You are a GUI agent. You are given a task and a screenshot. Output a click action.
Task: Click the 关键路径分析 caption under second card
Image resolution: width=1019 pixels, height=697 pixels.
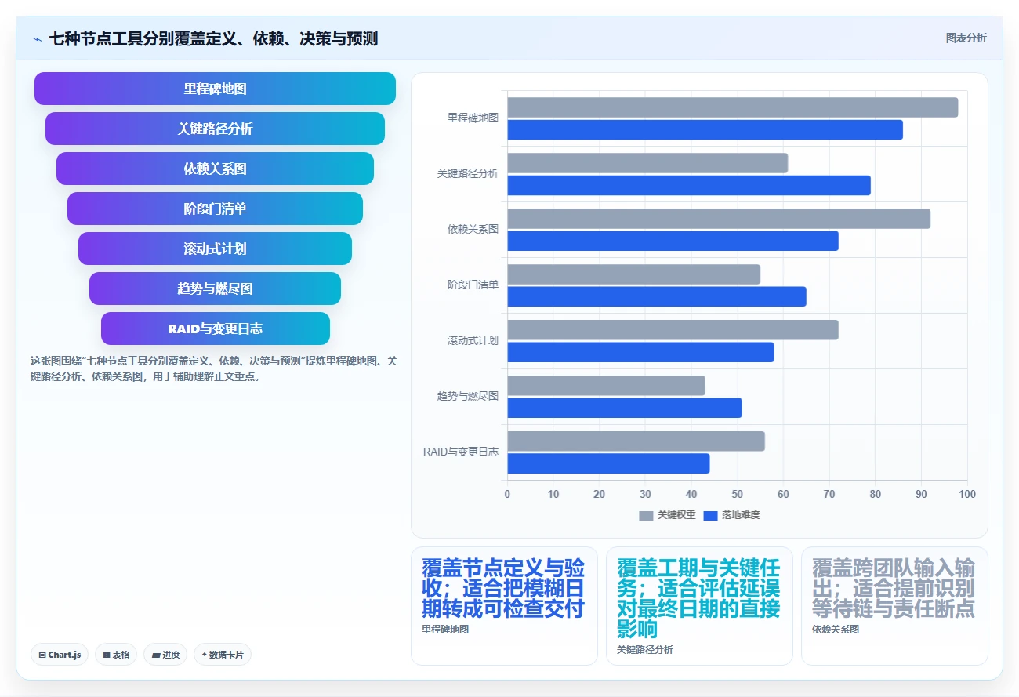point(645,649)
